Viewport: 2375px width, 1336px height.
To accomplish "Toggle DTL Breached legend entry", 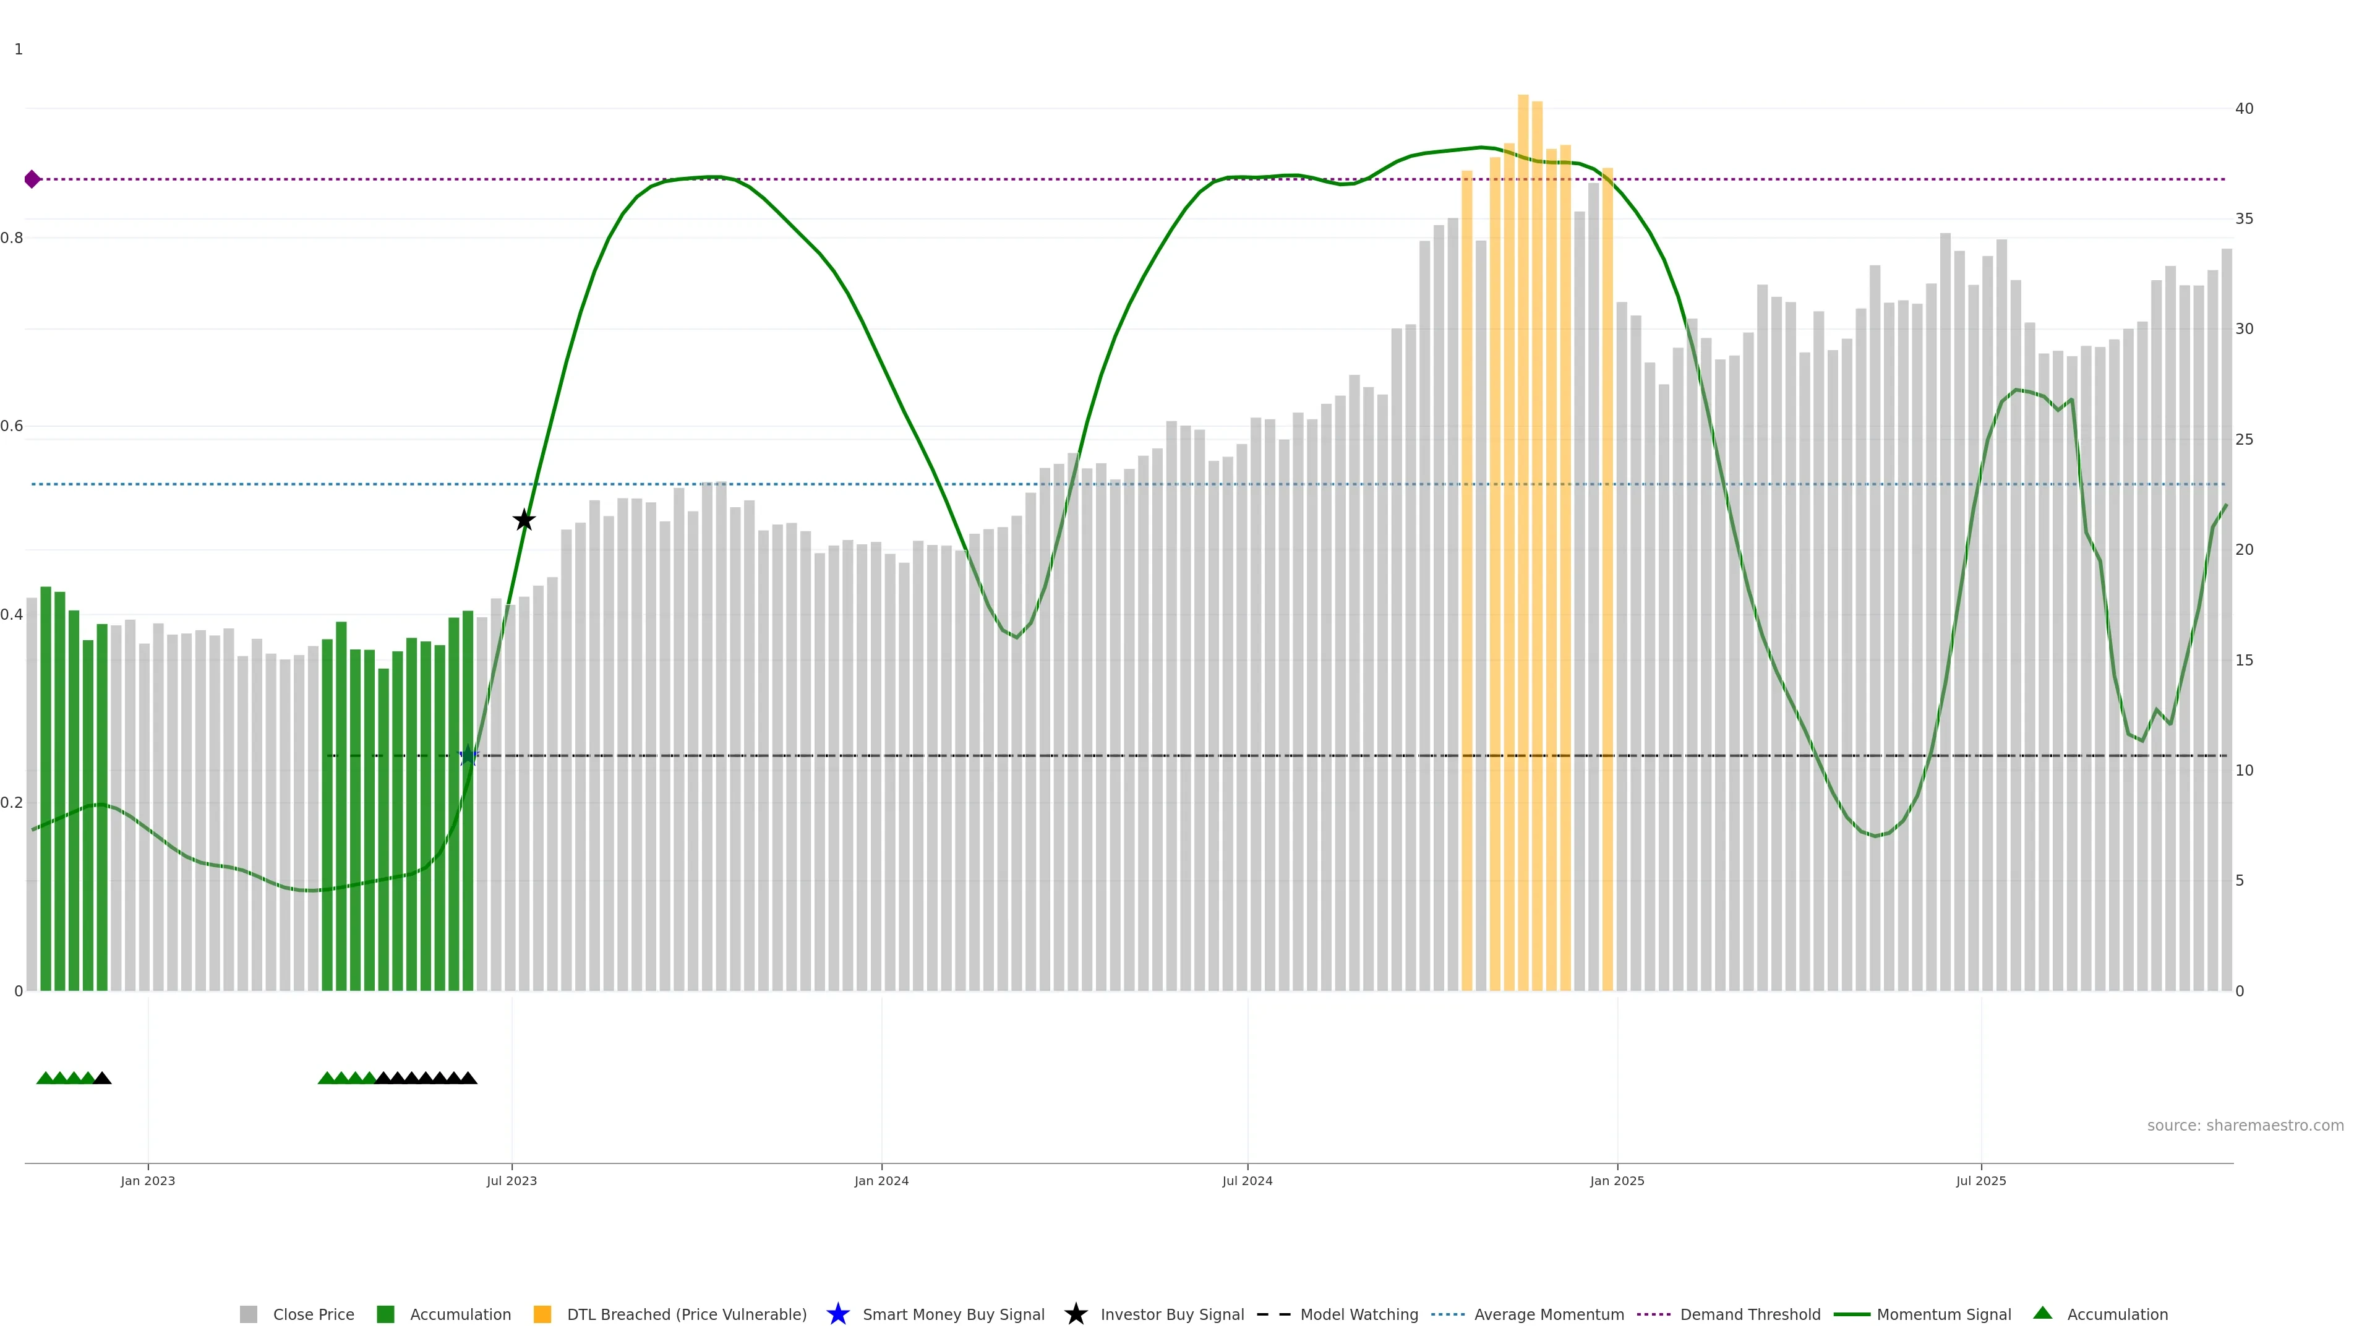I will (x=686, y=1314).
